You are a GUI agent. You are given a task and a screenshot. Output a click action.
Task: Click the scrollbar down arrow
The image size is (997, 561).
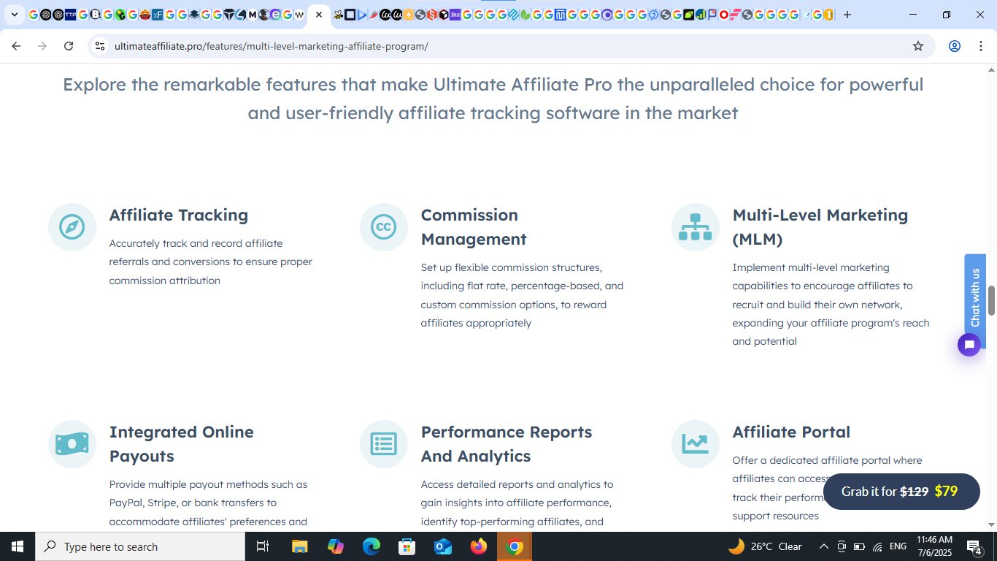coord(991,524)
